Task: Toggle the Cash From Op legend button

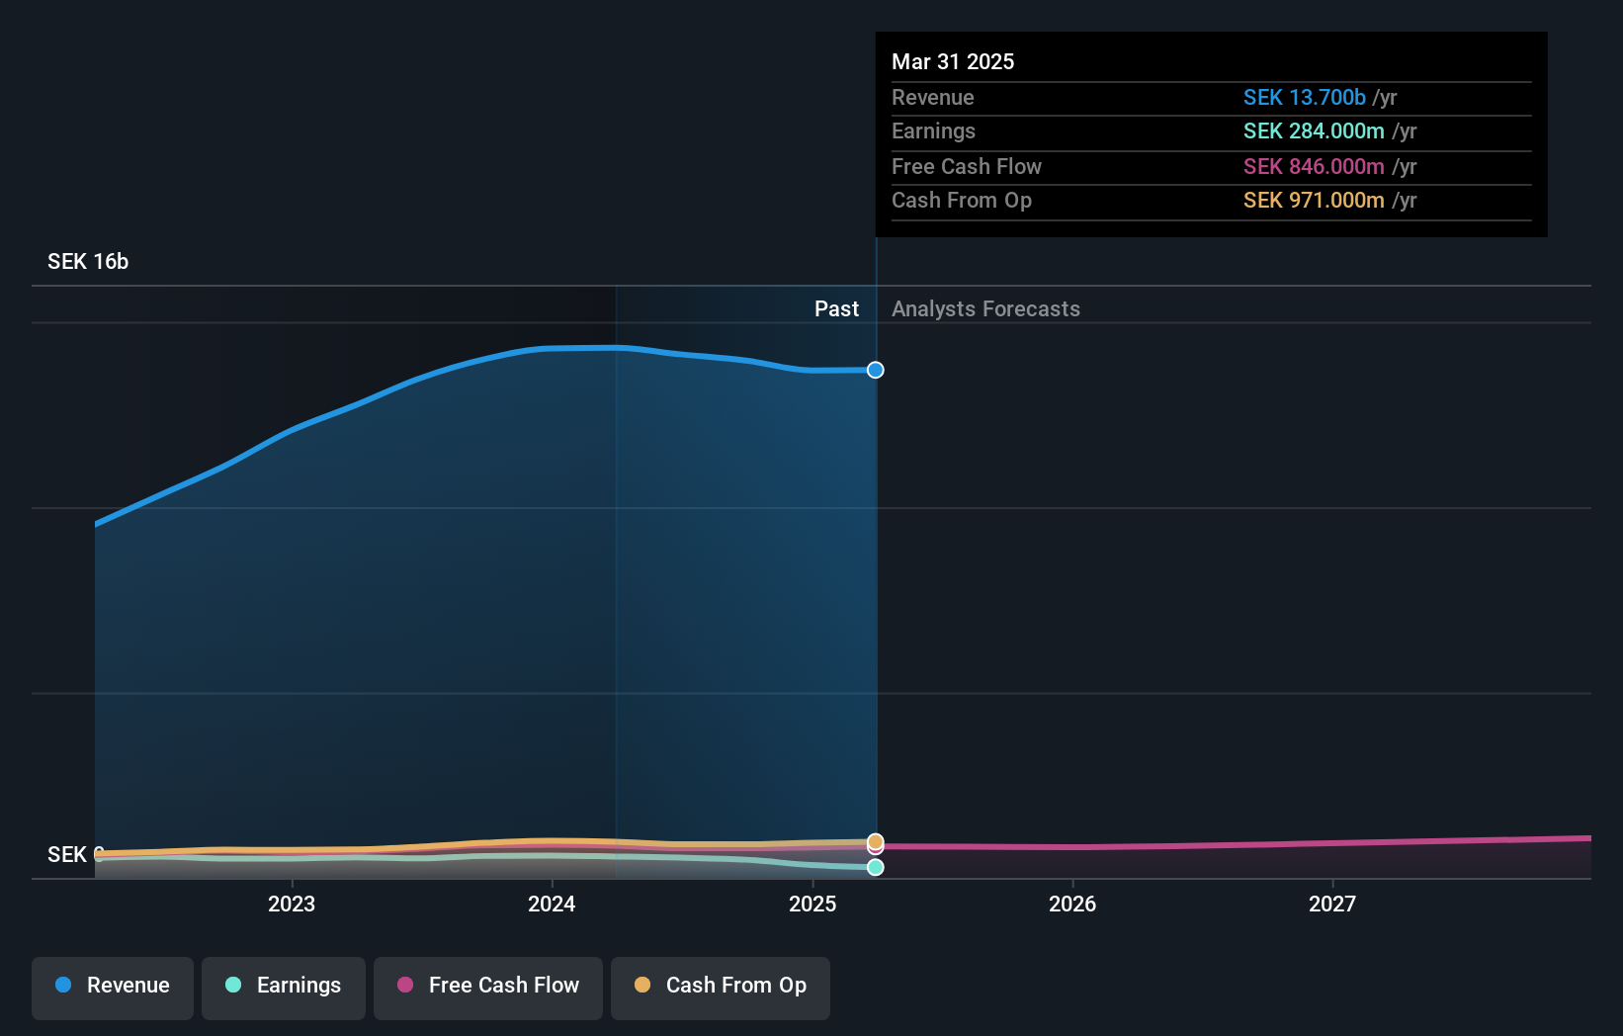Action: point(721,988)
